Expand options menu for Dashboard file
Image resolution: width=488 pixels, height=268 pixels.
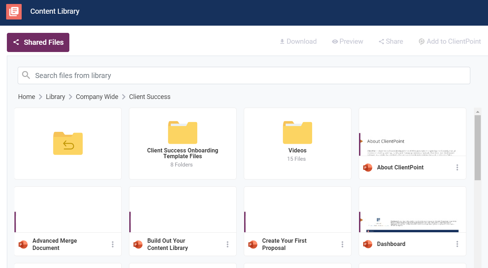click(x=457, y=244)
